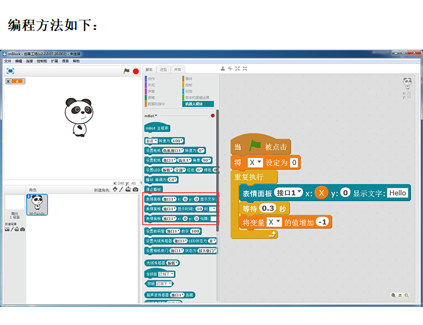The image size is (423, 325).
Task: Open the 控制板 menu
Action: (42, 61)
